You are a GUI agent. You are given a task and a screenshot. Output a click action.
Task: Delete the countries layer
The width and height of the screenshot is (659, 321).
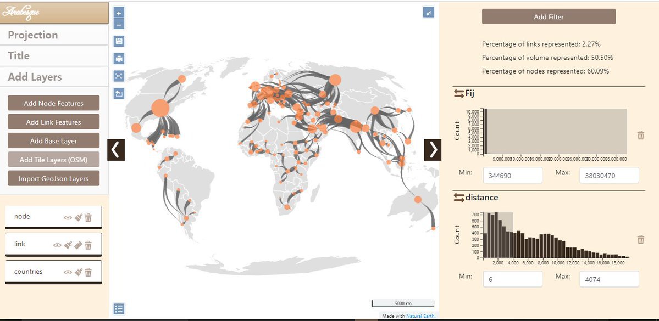point(88,272)
